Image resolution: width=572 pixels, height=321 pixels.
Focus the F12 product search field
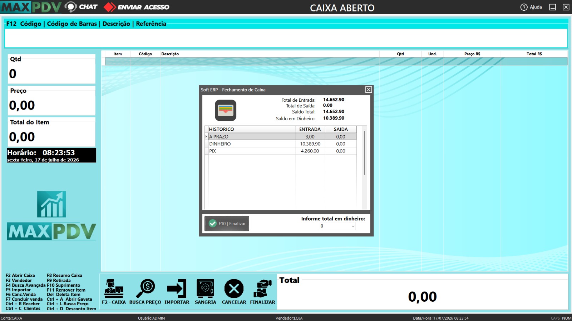coord(286,38)
